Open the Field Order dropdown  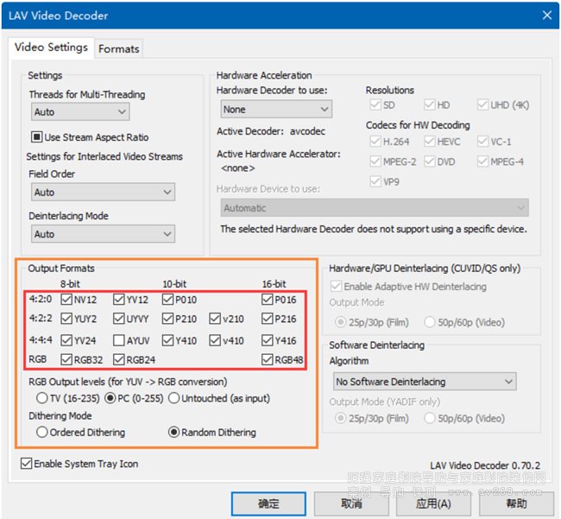103,193
